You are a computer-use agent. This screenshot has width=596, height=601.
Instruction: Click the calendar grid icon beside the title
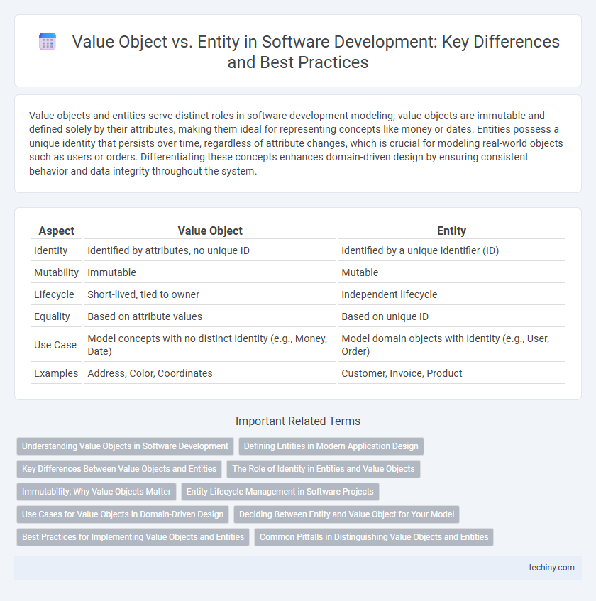pos(48,42)
